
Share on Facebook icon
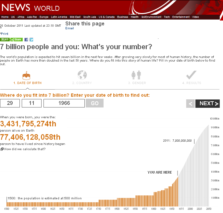(x=26, y=40)
